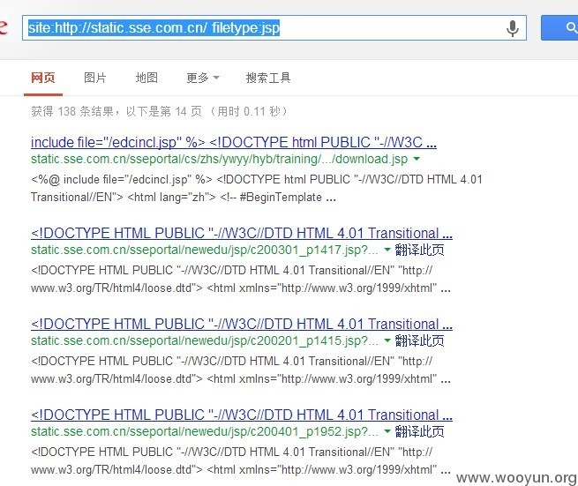Expand the arrow beside c200401_p1952.jsp URL
This screenshot has height=486, width=578.
[x=387, y=431]
